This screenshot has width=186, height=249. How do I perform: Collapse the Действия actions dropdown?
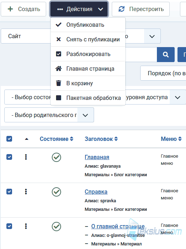(79, 9)
